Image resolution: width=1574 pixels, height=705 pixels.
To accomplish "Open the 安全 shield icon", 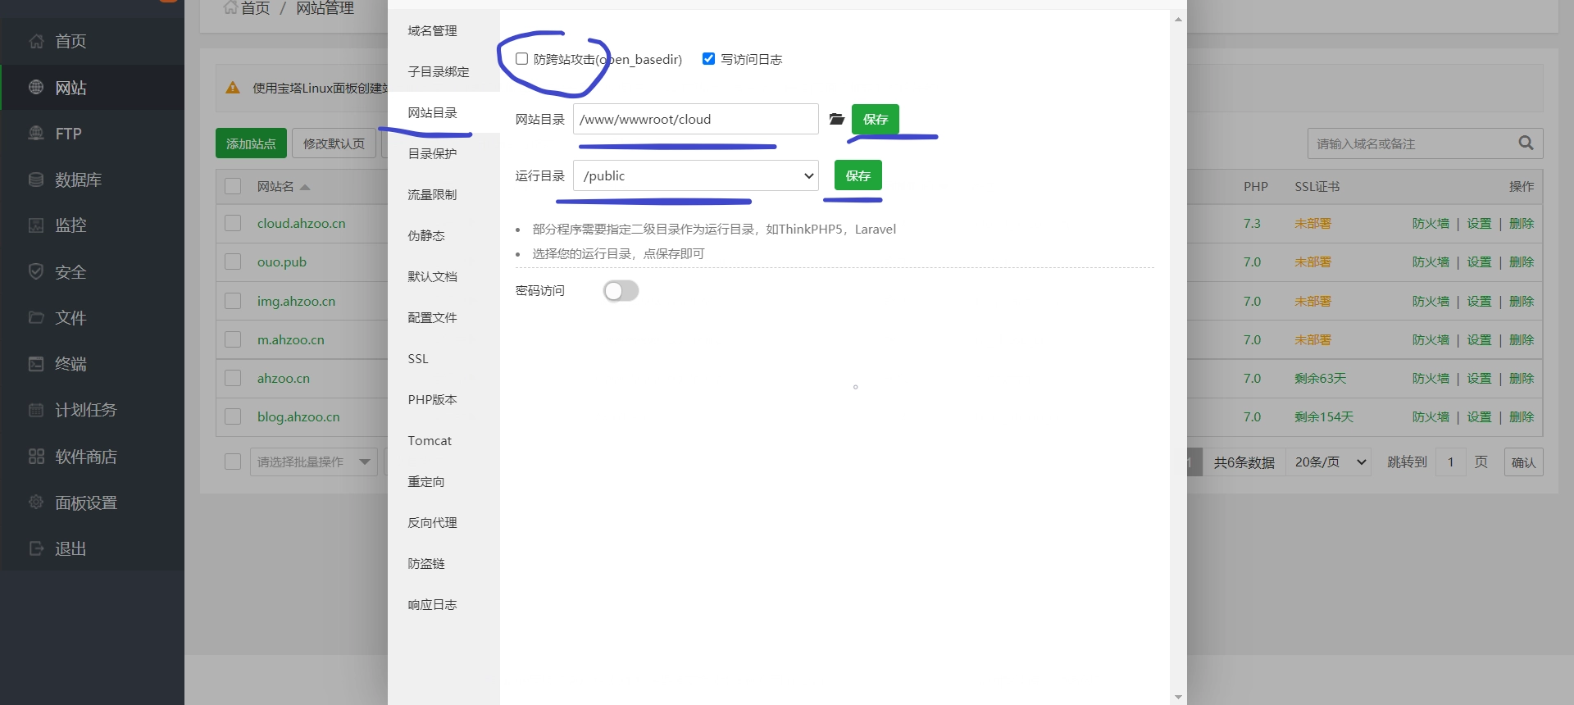I will (x=36, y=271).
